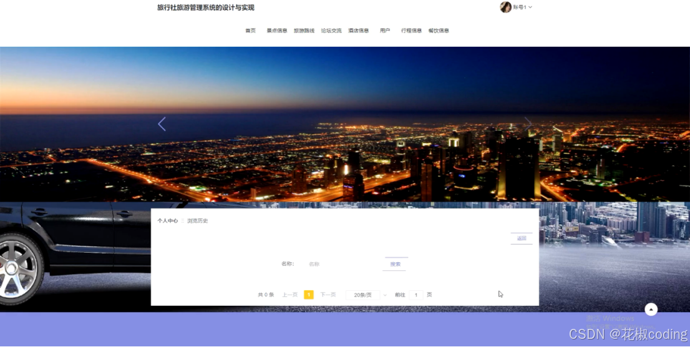The image size is (690, 347).
Task: Open the 景点信息 menu item
Action: tap(277, 31)
